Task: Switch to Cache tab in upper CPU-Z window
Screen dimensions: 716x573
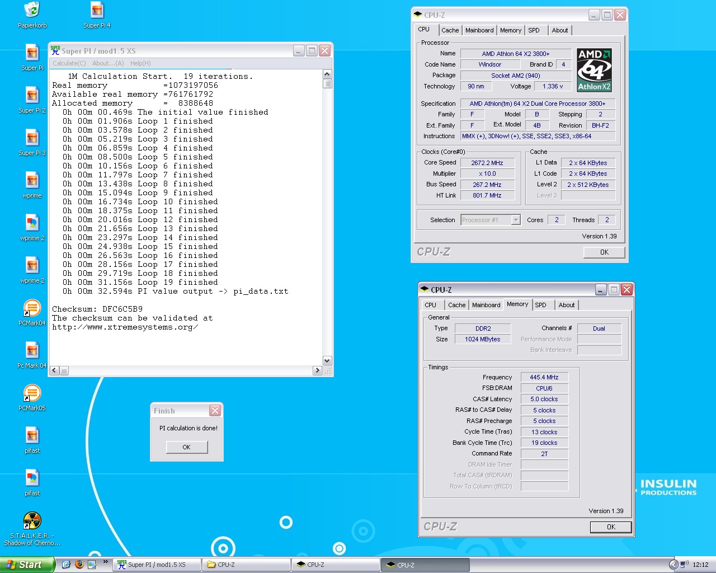Action: 450,30
